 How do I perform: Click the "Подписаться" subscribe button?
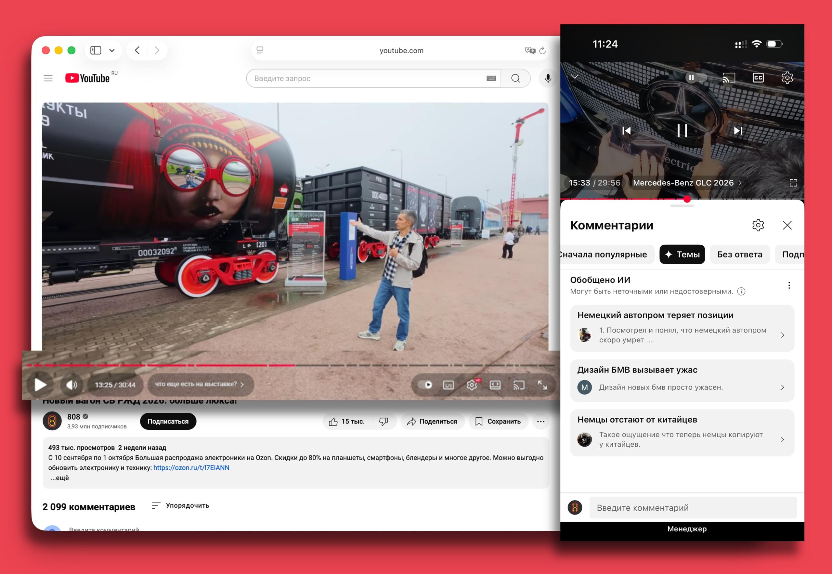tap(168, 422)
